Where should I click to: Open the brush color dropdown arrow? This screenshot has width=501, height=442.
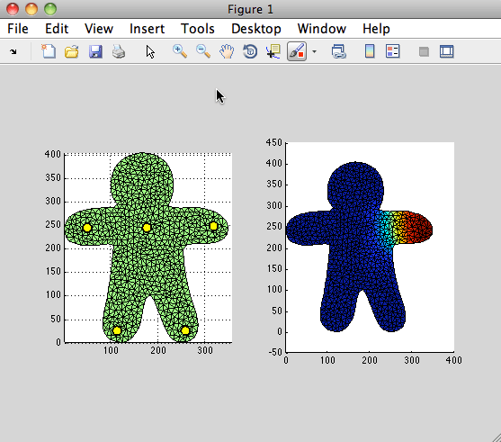click(315, 51)
